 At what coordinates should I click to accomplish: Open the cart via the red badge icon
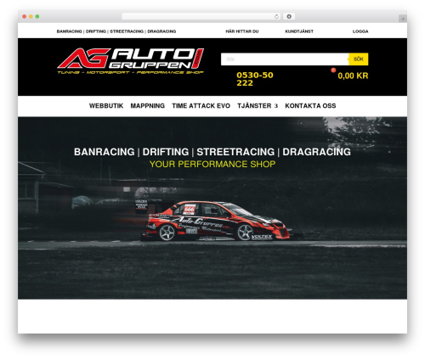(x=333, y=70)
